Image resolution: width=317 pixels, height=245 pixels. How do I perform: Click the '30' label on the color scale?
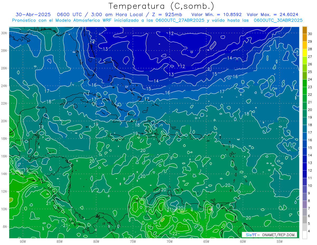pos(310,34)
